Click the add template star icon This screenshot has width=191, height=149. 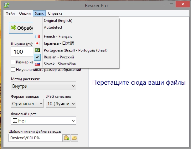pos(67,138)
